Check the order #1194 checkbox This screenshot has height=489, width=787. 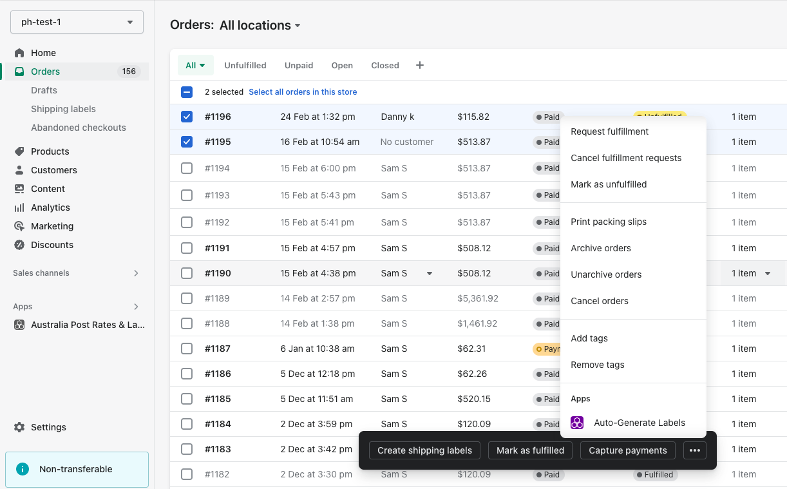pos(187,168)
